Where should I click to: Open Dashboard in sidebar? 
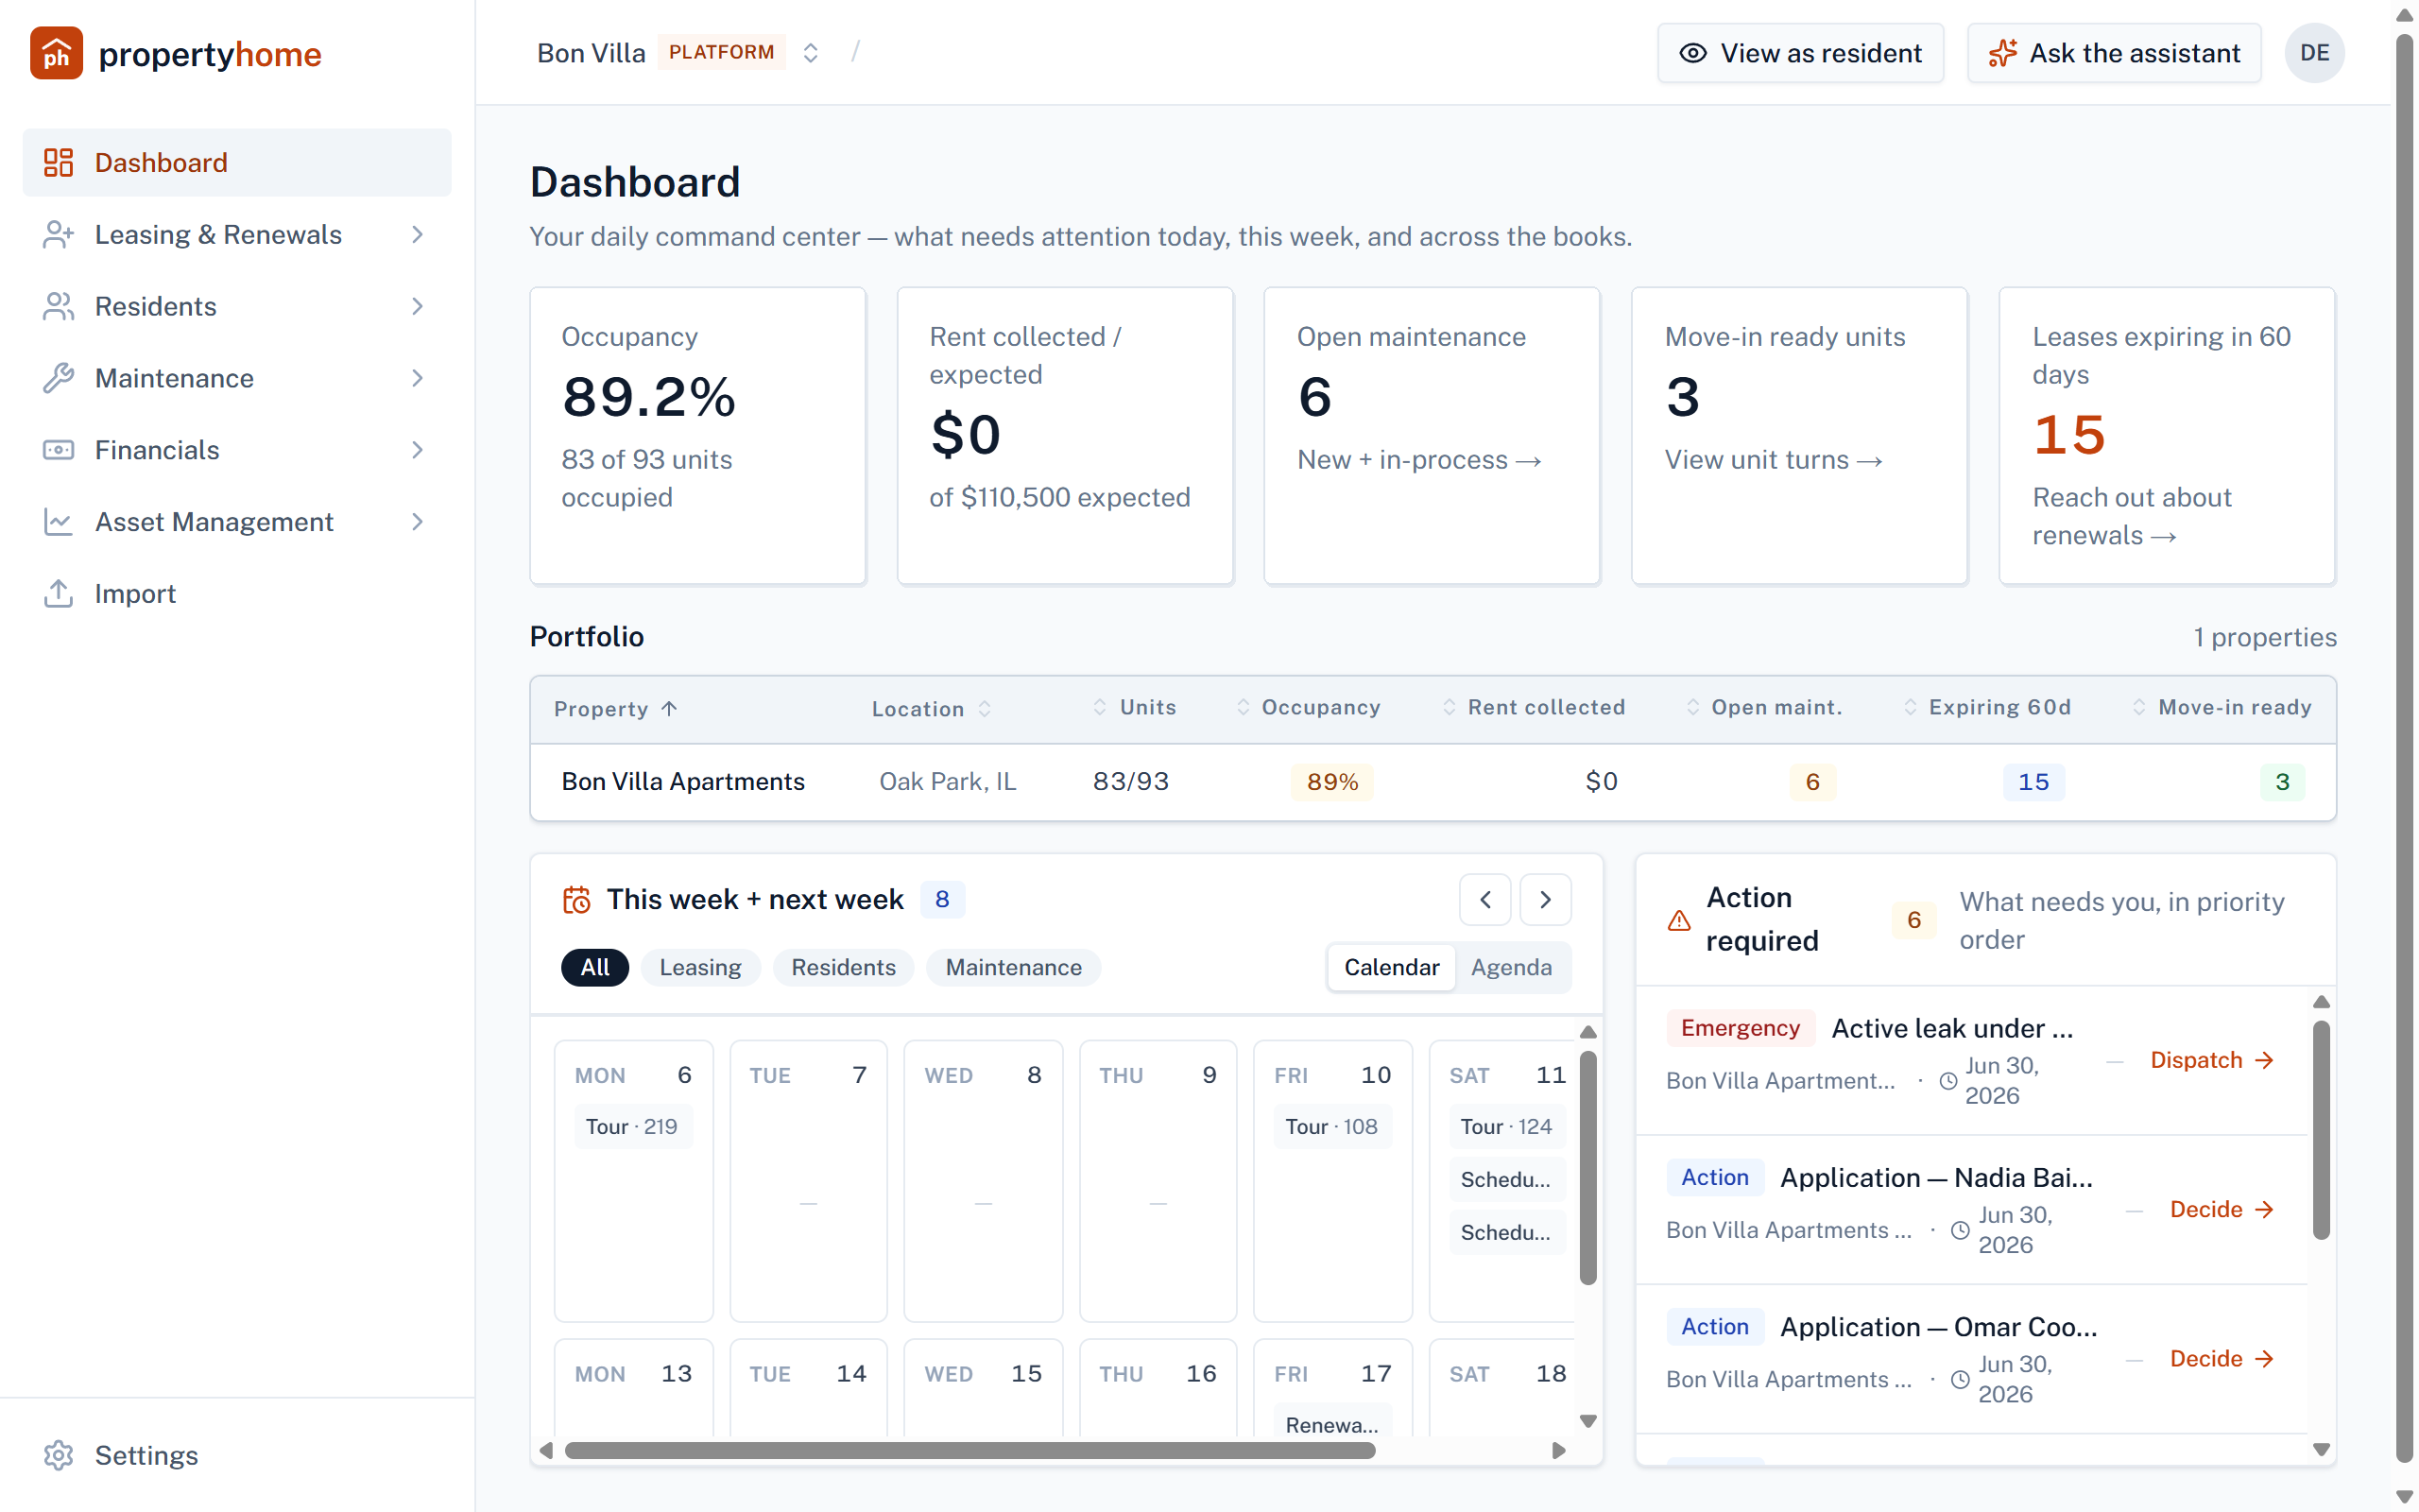[x=237, y=162]
